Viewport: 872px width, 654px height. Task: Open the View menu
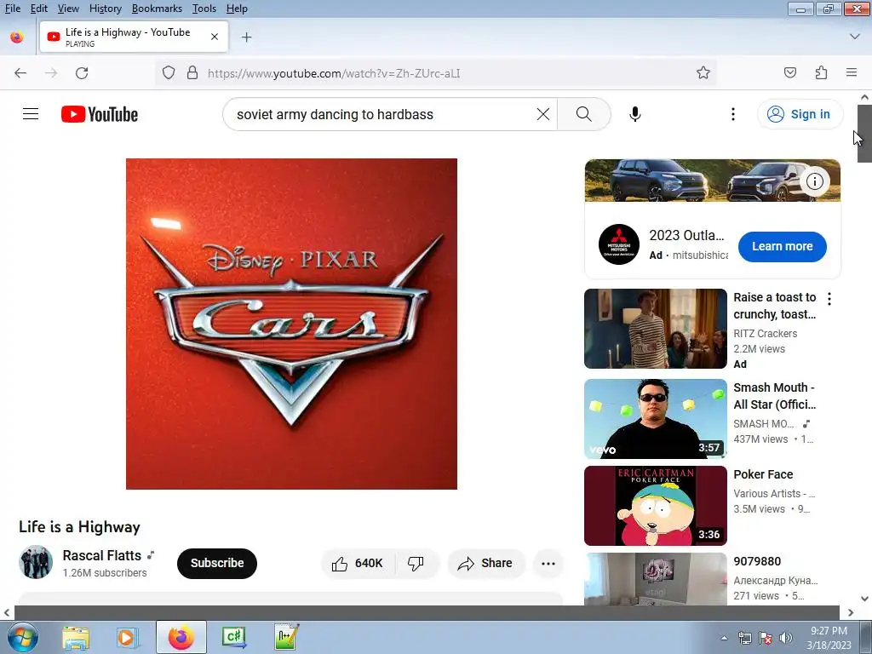pyautogui.click(x=68, y=9)
